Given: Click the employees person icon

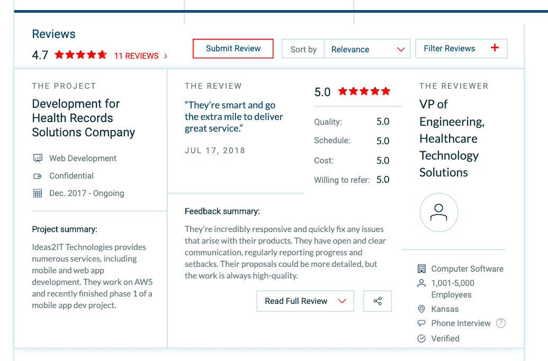Looking at the screenshot, I should tap(421, 283).
